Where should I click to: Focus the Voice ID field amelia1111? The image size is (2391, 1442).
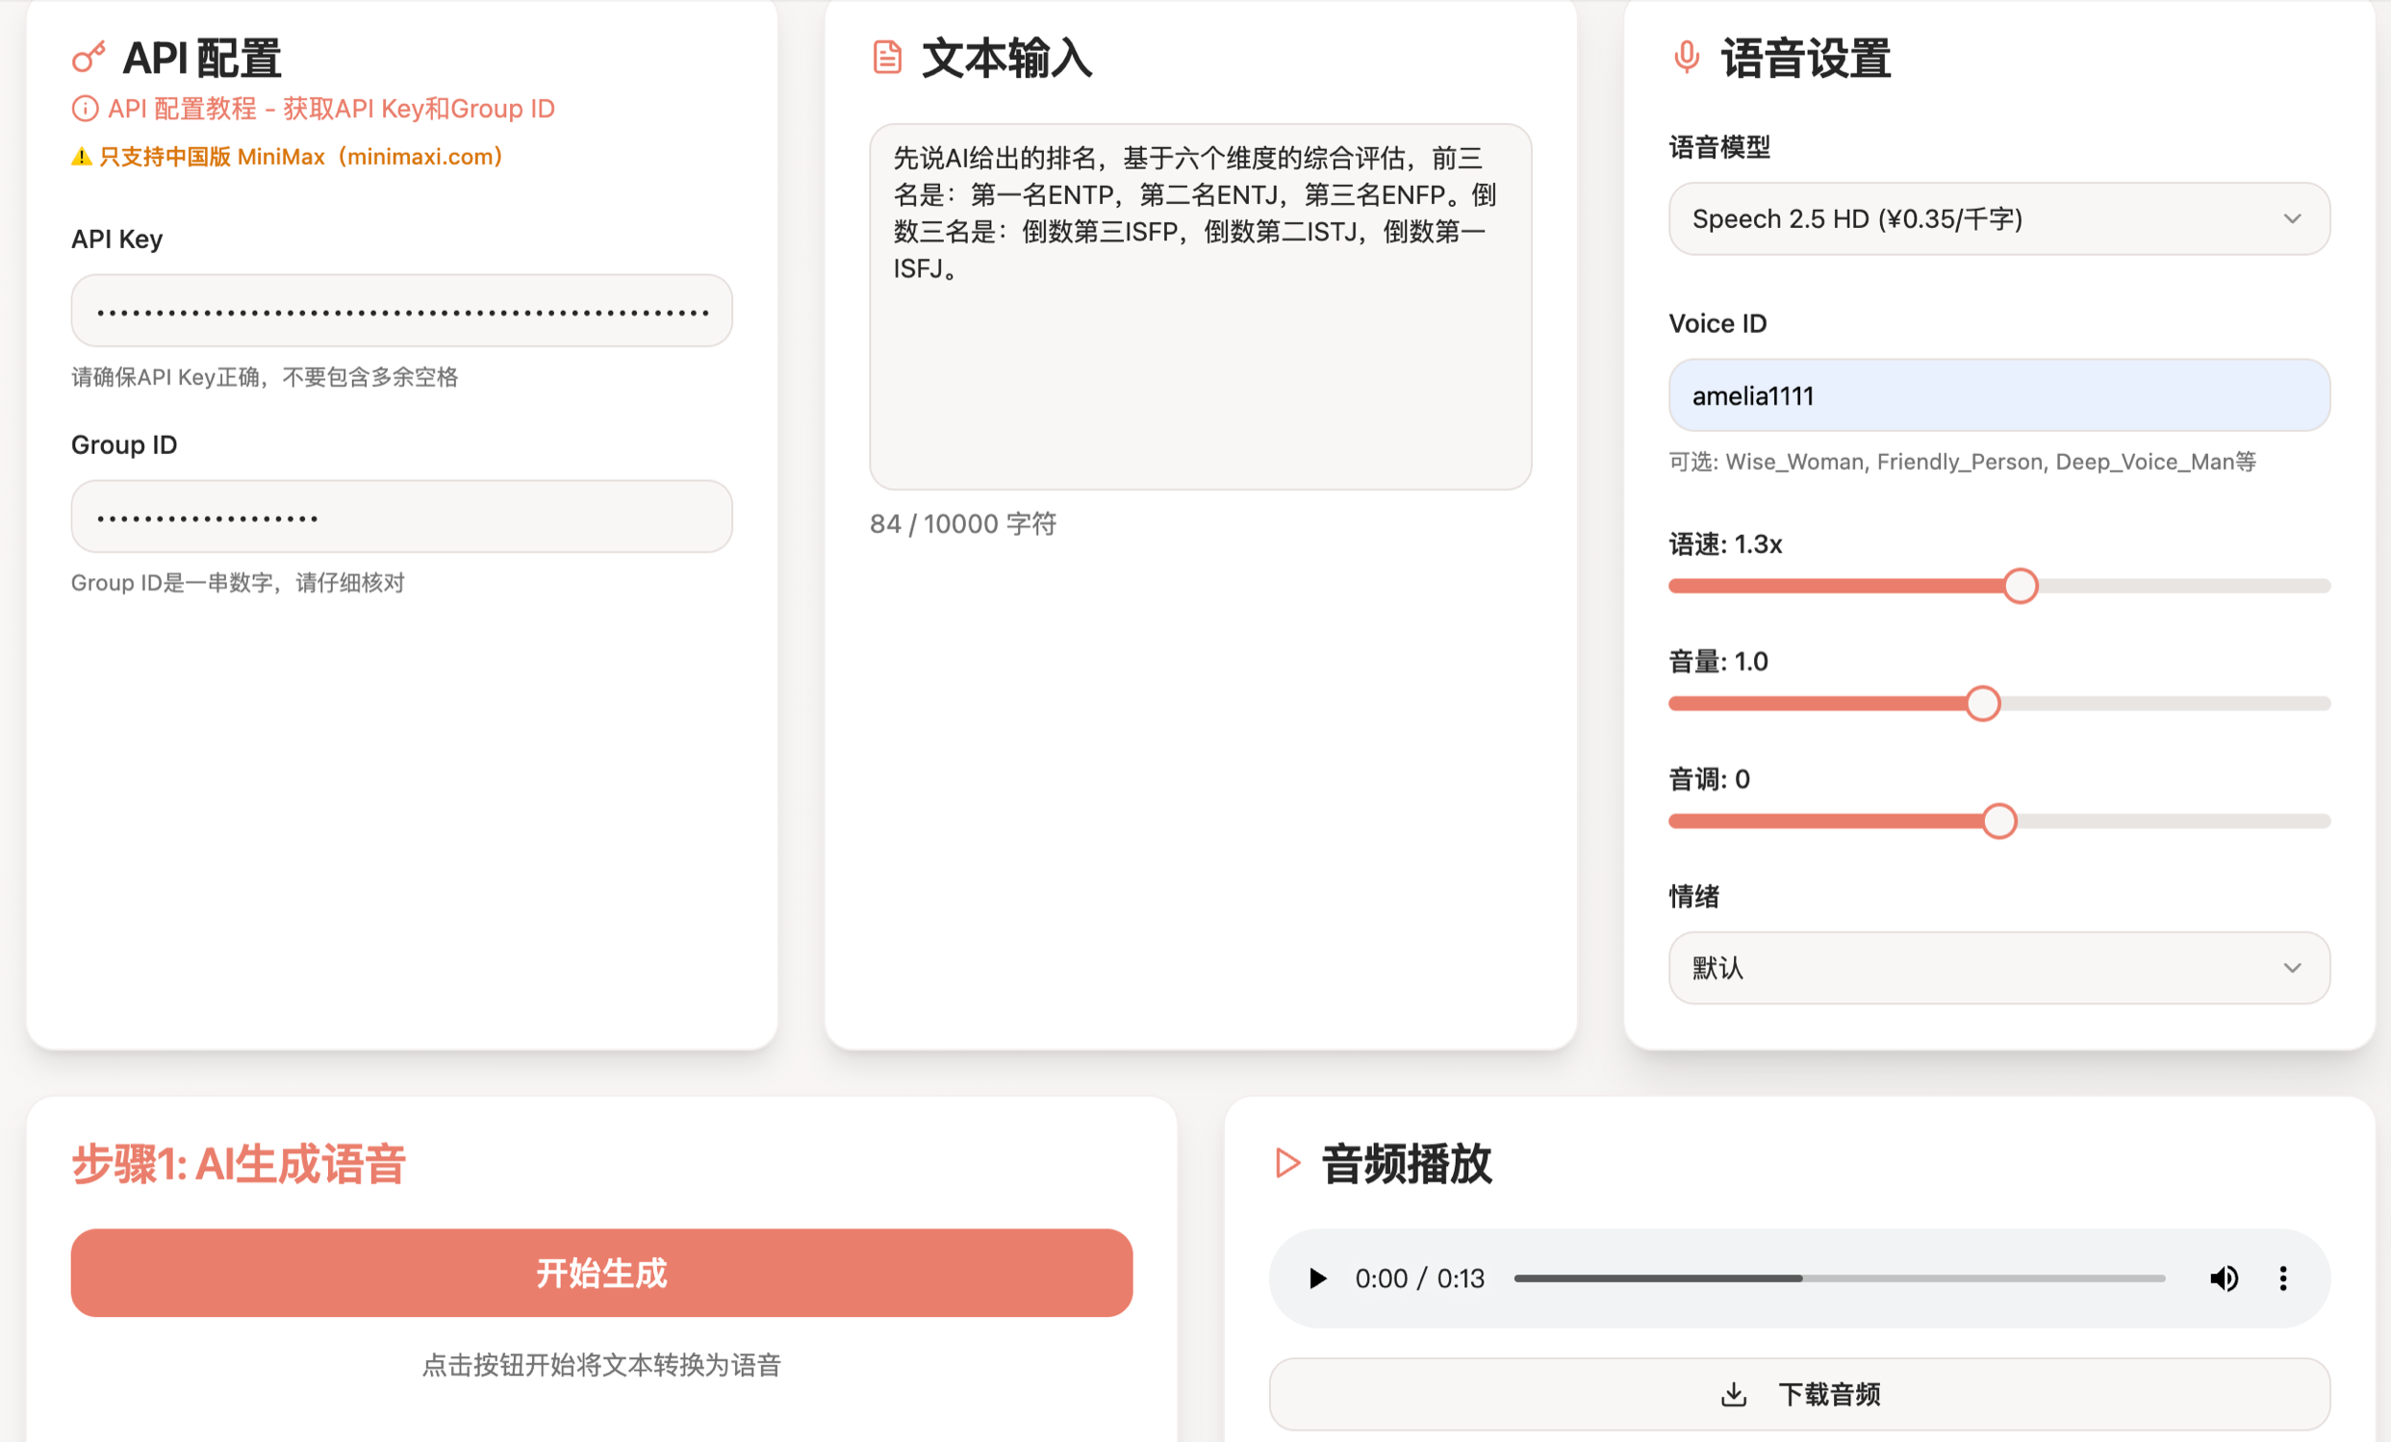tap(1999, 396)
